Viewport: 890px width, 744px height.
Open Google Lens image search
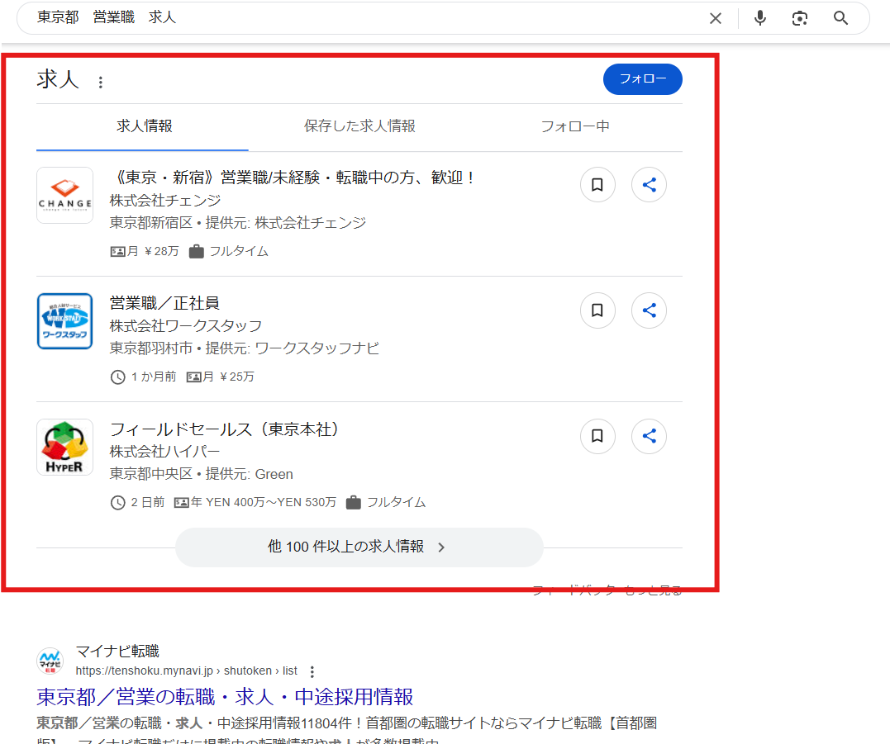coord(800,17)
